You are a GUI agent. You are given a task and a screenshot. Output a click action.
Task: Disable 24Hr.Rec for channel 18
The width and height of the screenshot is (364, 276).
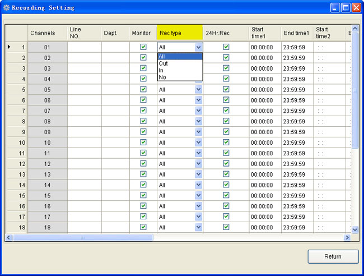226,227
